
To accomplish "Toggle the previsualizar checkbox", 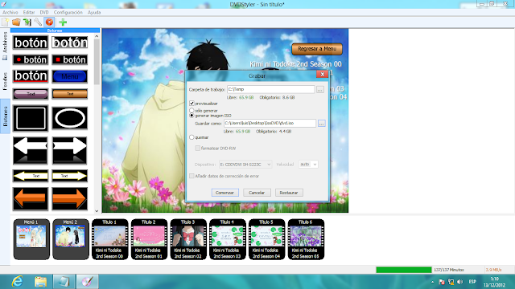I will 192,104.
